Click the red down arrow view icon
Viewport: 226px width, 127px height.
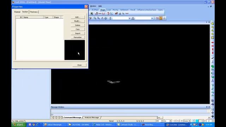click(213, 53)
